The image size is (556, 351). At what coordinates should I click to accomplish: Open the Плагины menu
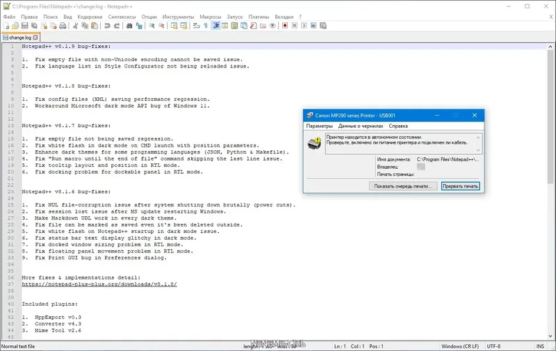coord(259,17)
